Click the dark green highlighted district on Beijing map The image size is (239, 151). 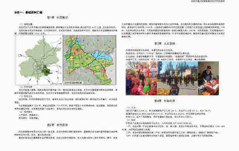[46, 70]
